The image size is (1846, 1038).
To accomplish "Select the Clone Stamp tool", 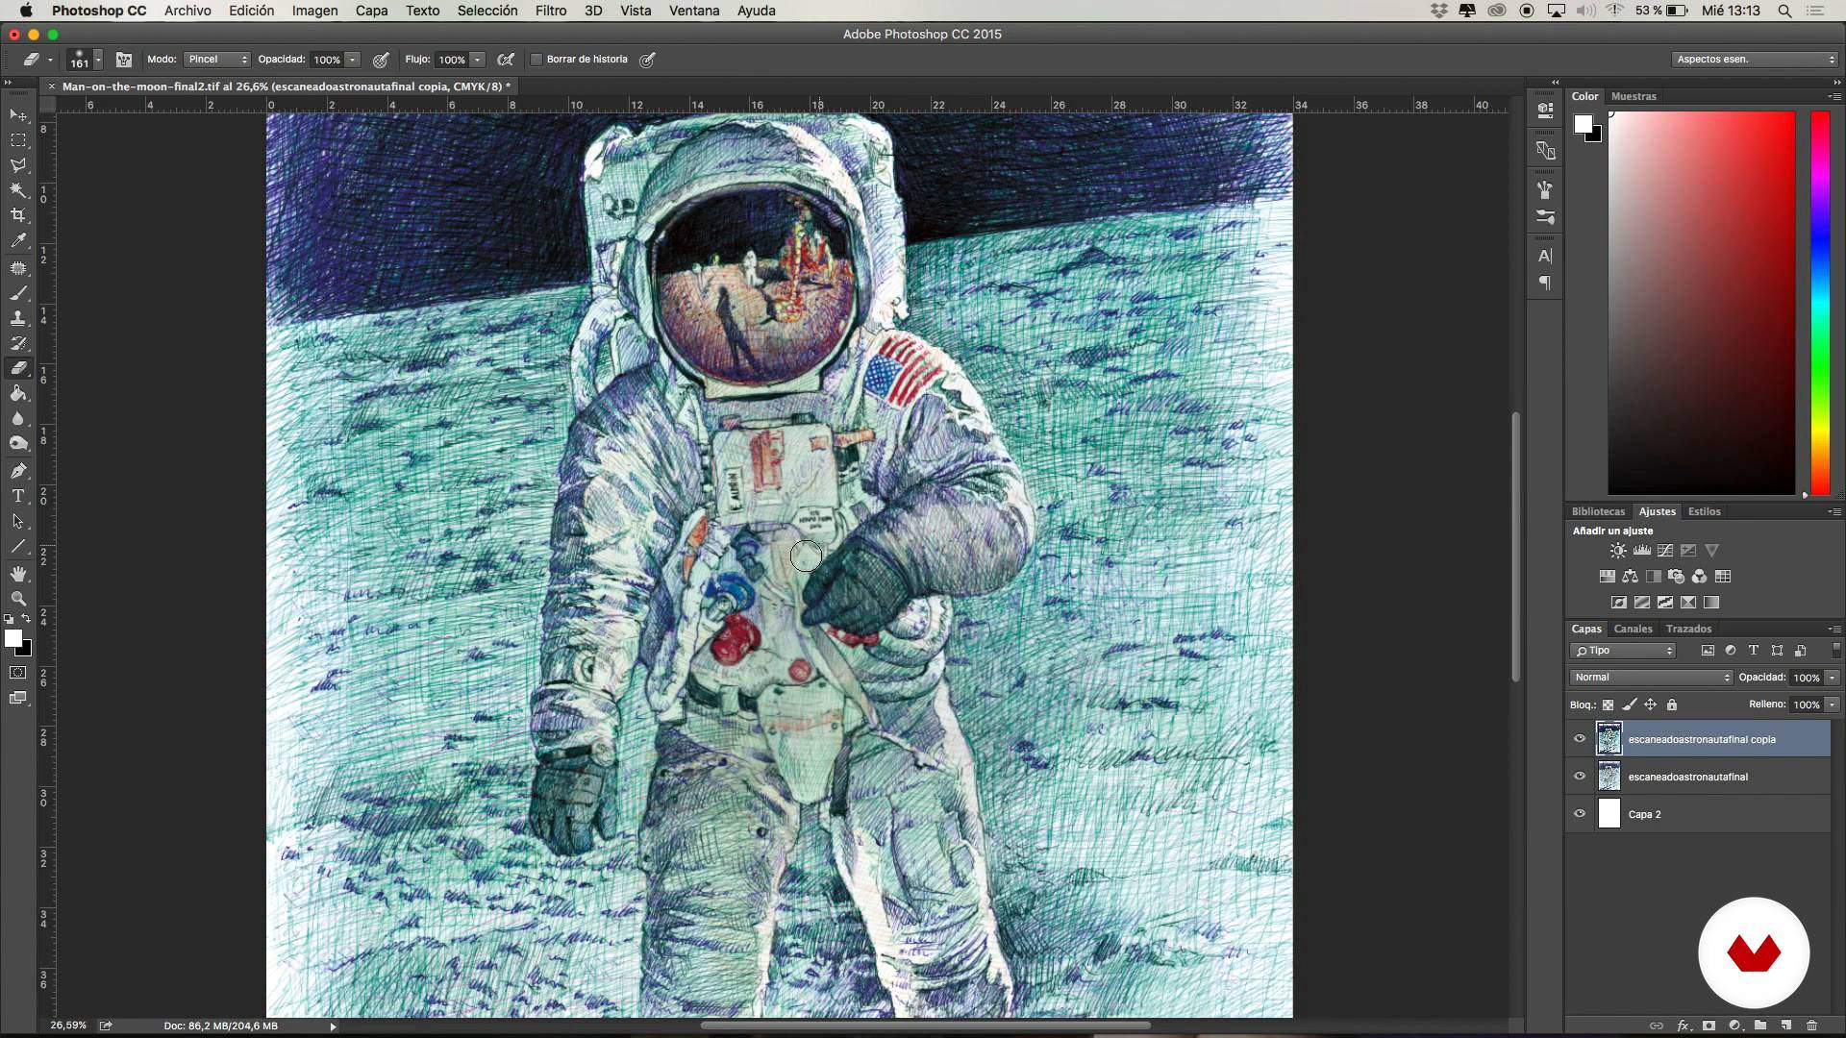I will click(18, 318).
